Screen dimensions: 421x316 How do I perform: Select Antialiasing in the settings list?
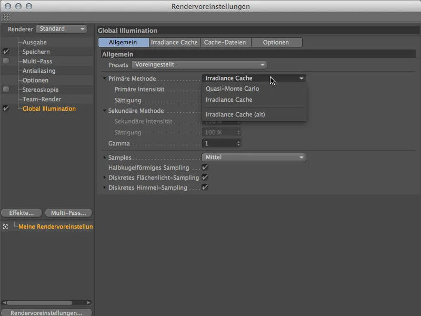(39, 71)
